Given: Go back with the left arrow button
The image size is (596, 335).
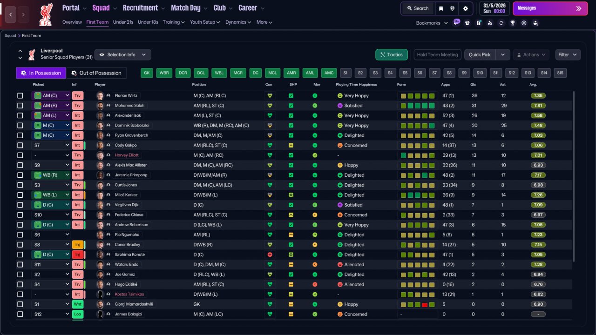Looking at the screenshot, I should (11, 15).
